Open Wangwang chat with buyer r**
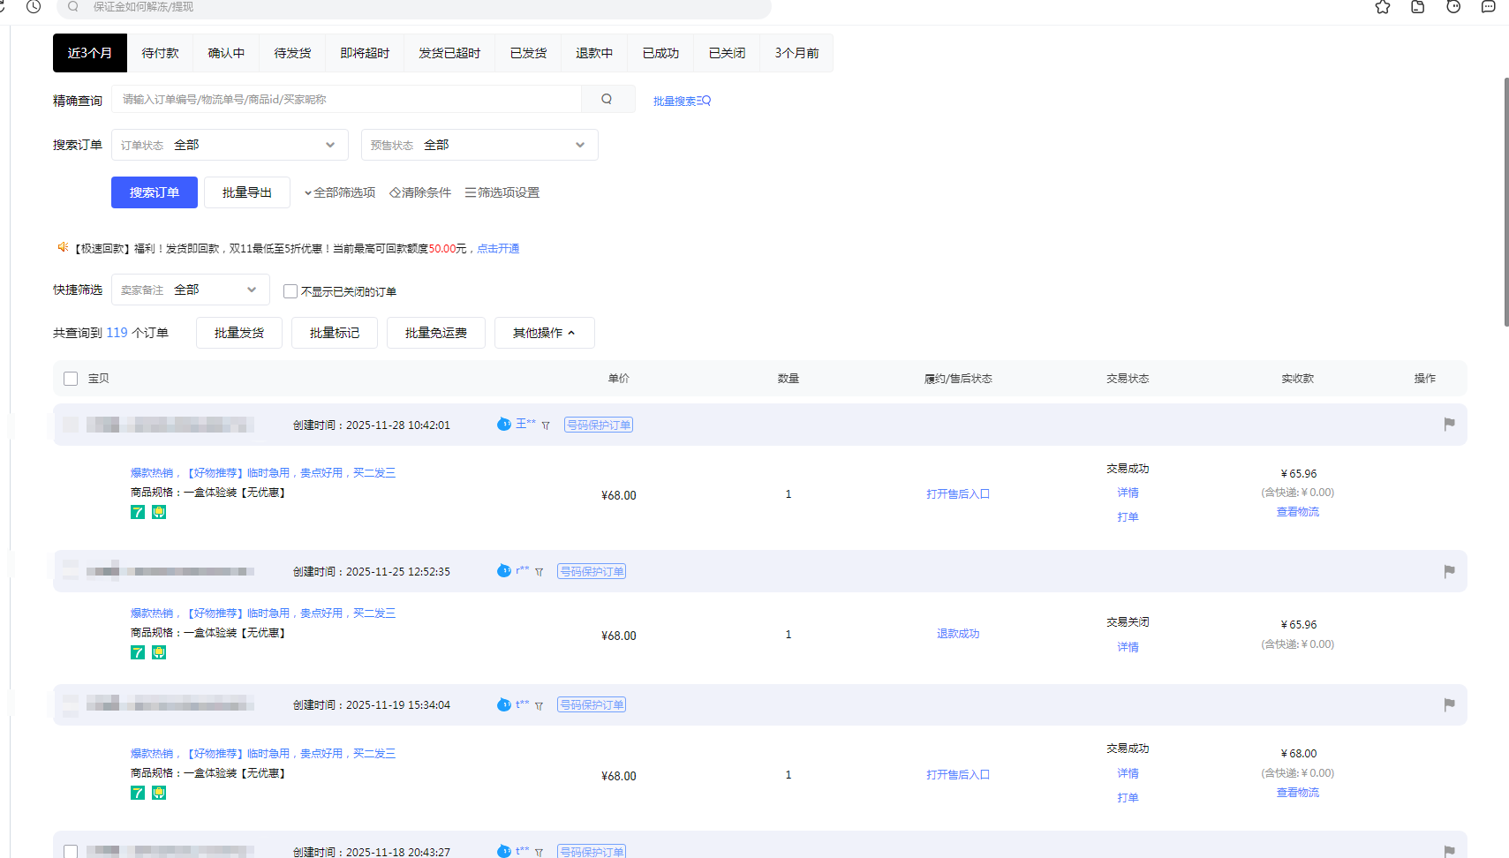Viewport: 1509px width, 858px height. click(504, 571)
